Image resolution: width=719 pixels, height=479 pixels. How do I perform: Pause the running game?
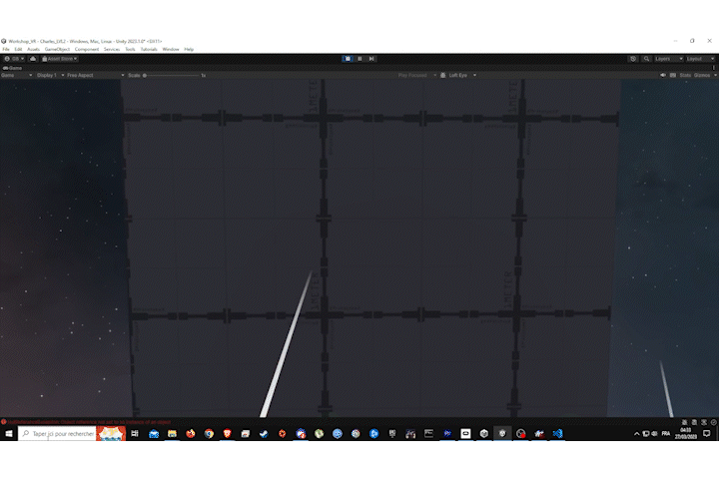coord(359,59)
